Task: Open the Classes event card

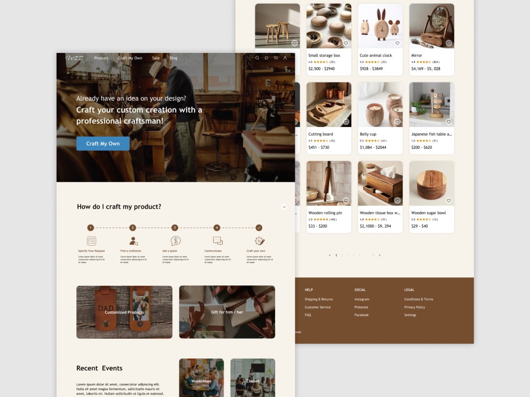Action: (253, 378)
